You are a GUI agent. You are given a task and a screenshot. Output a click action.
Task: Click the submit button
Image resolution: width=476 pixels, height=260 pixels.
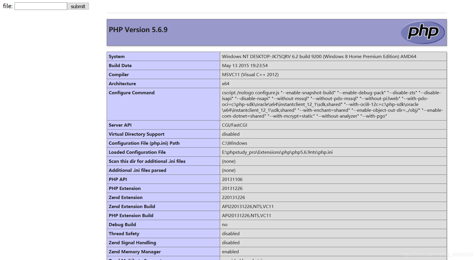78,6
